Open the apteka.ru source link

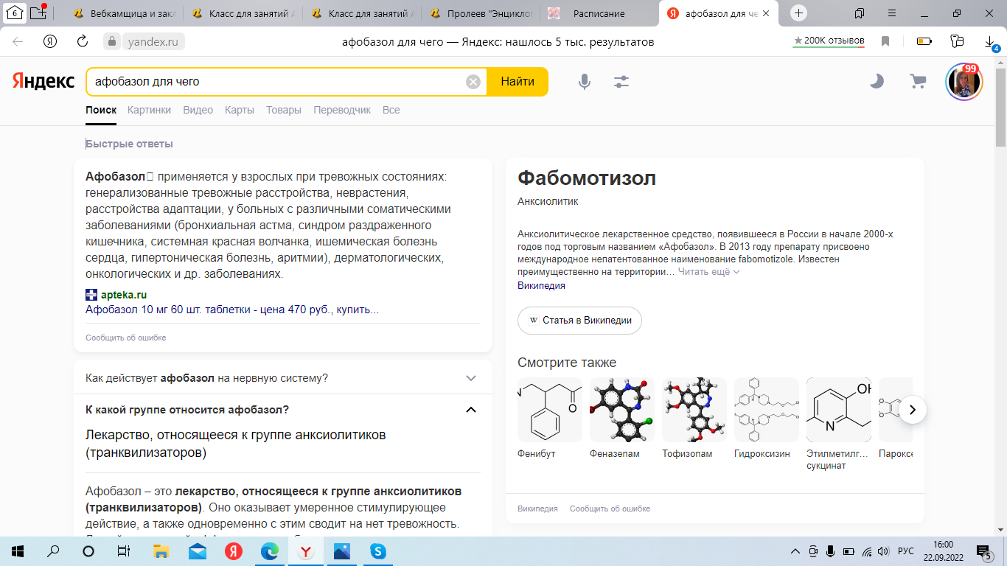[x=123, y=295]
